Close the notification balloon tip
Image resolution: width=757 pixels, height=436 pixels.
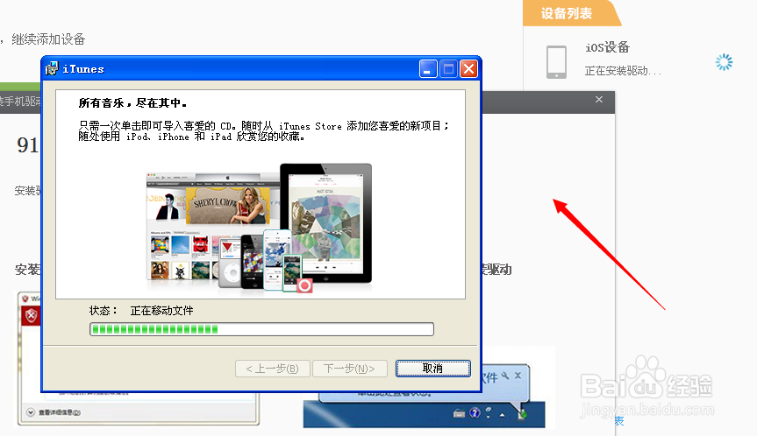[518, 376]
